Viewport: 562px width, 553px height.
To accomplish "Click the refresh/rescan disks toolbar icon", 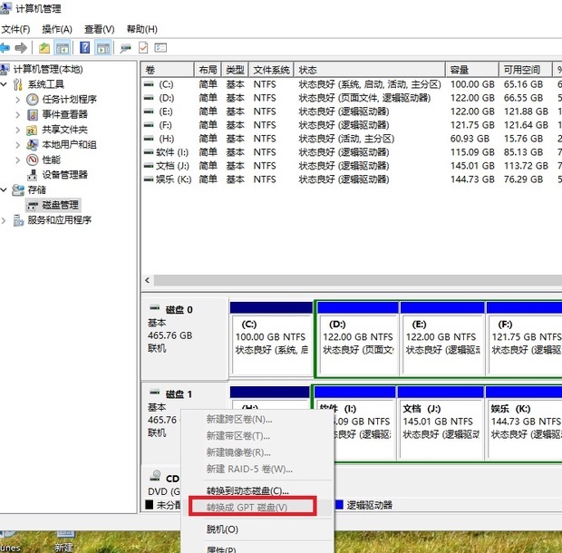I will 125,48.
